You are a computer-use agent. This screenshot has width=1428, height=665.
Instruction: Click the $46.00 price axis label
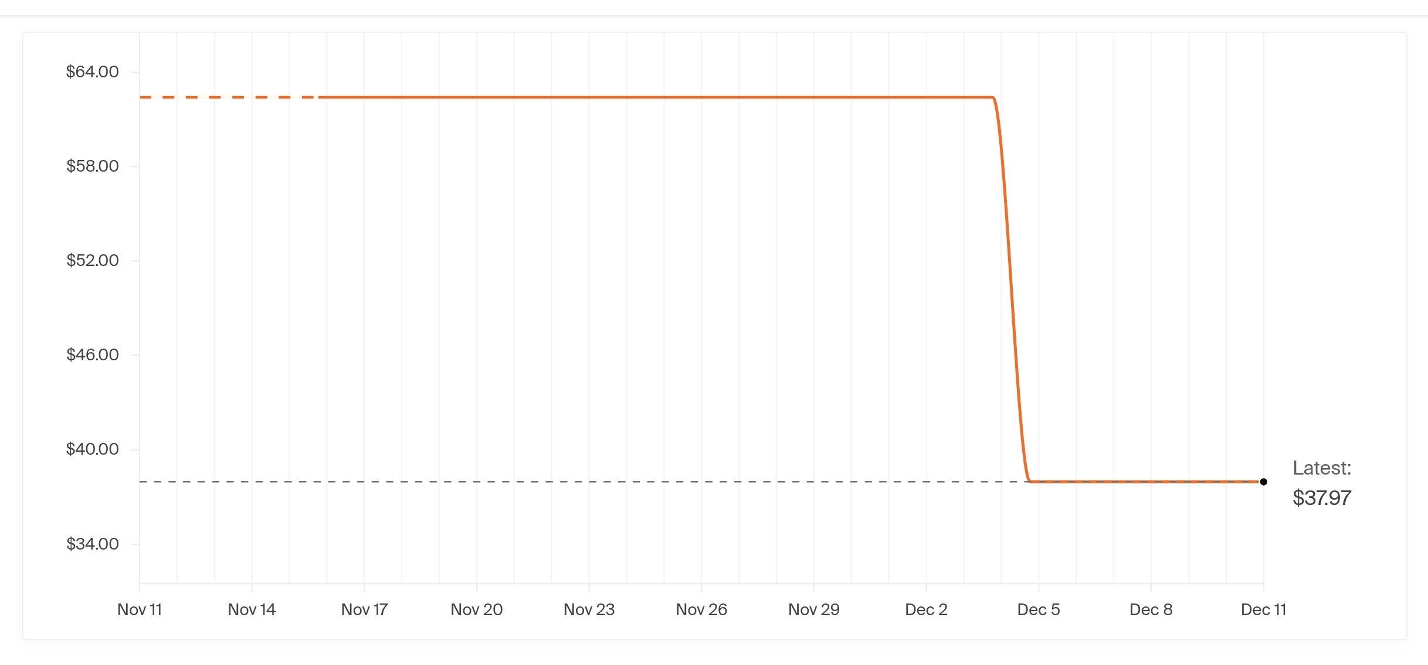[92, 354]
